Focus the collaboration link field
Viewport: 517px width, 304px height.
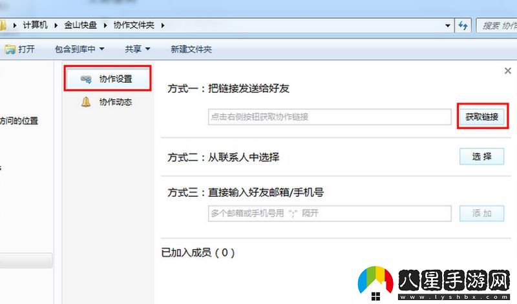(330, 117)
